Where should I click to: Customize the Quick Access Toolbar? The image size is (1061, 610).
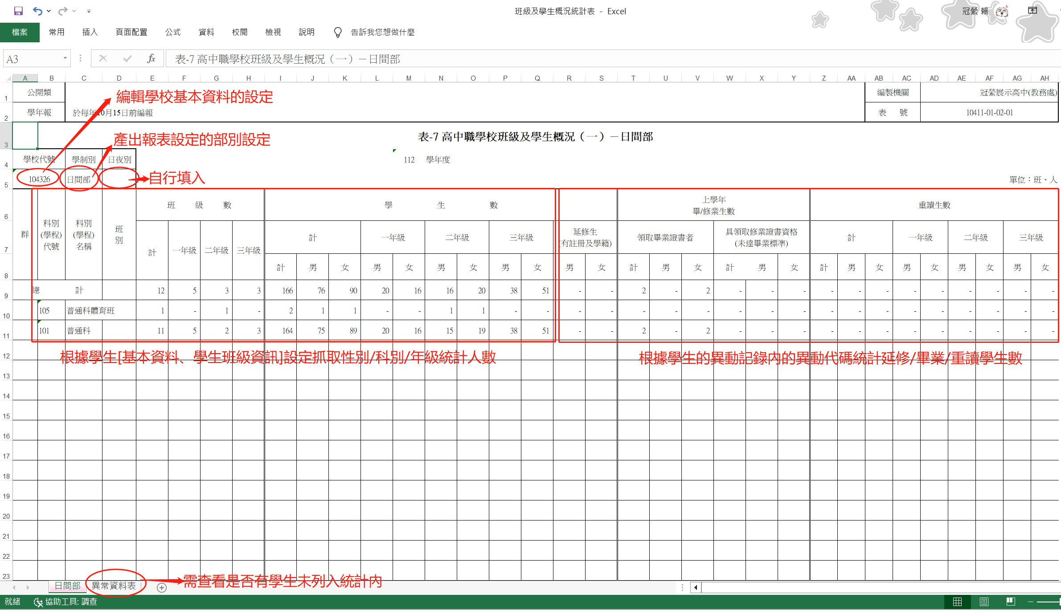[x=89, y=11]
